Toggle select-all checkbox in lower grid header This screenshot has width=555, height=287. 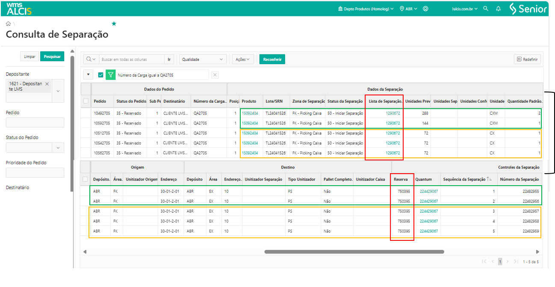[86, 179]
